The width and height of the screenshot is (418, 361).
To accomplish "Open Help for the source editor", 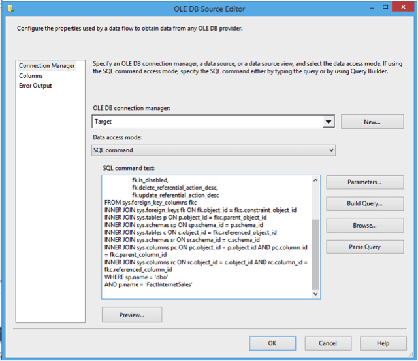I will click(383, 343).
